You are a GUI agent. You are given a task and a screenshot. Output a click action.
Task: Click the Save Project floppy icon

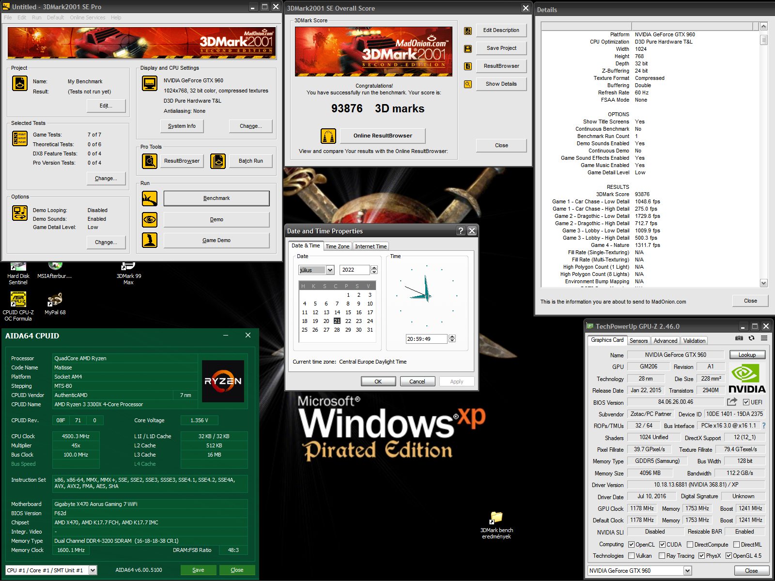(468, 49)
